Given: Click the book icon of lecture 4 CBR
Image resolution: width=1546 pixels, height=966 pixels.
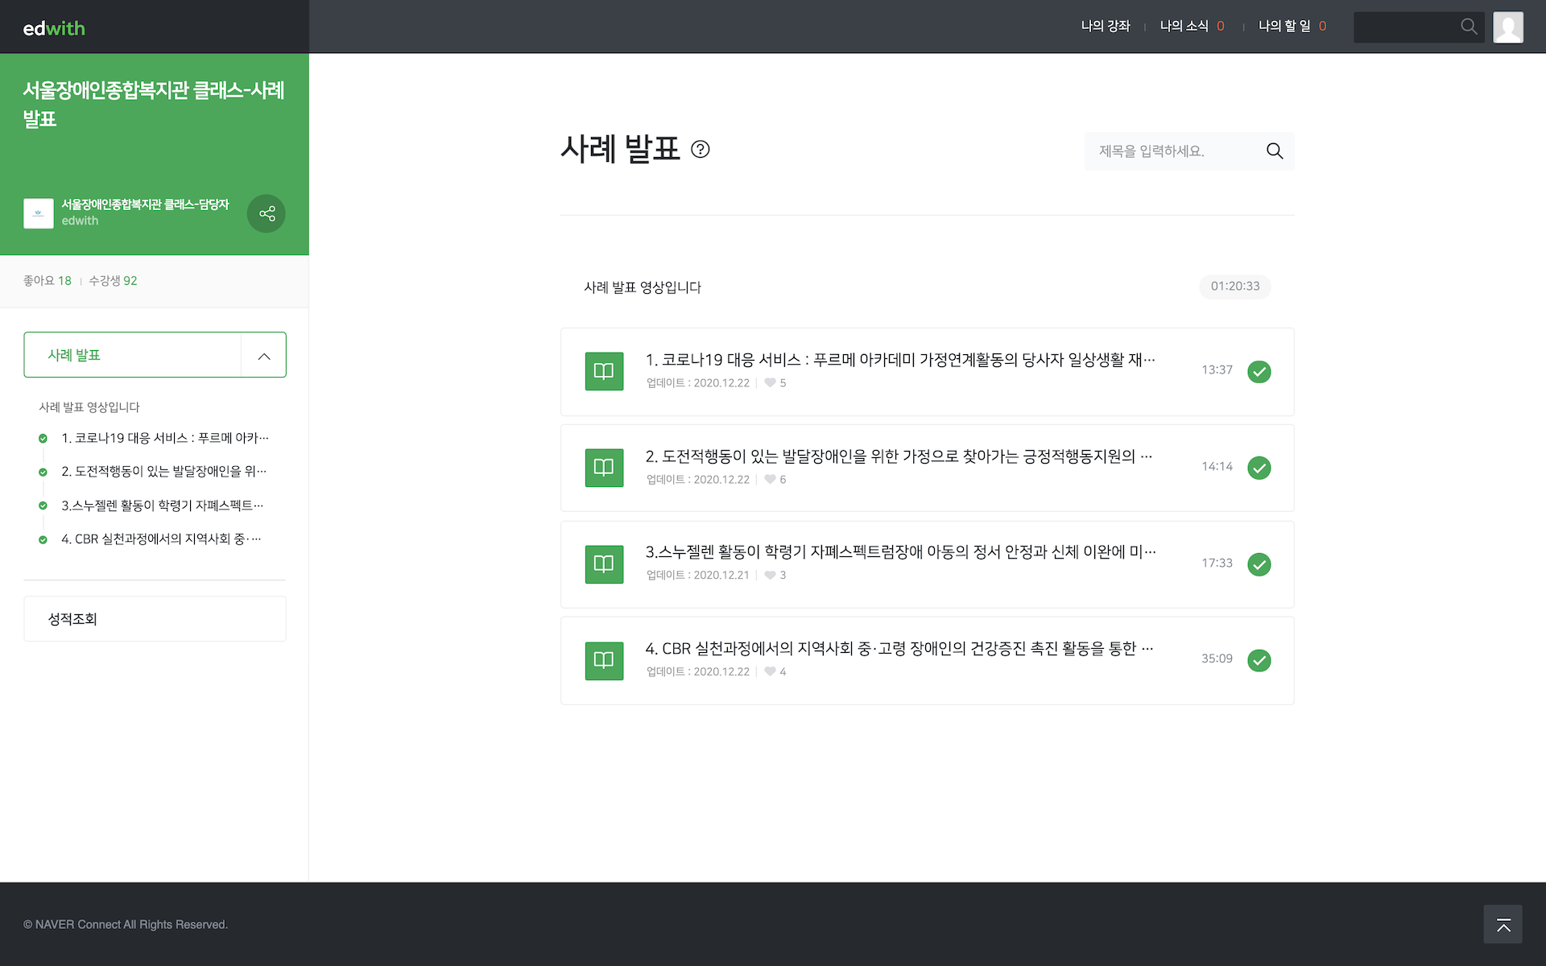Looking at the screenshot, I should click(x=604, y=660).
